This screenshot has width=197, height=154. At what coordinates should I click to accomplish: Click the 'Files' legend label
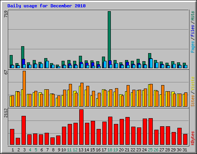point(192,30)
